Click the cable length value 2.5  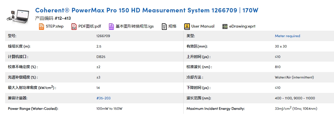99,46
